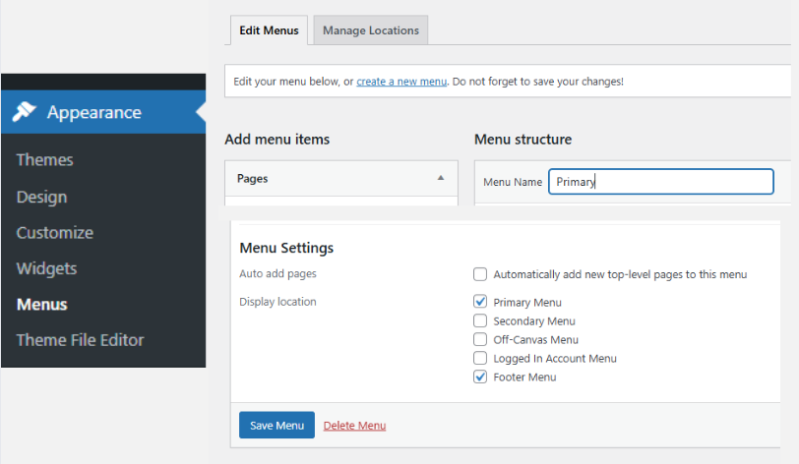Collapse the Pages panel arrow
This screenshot has width=799, height=464.
(440, 178)
